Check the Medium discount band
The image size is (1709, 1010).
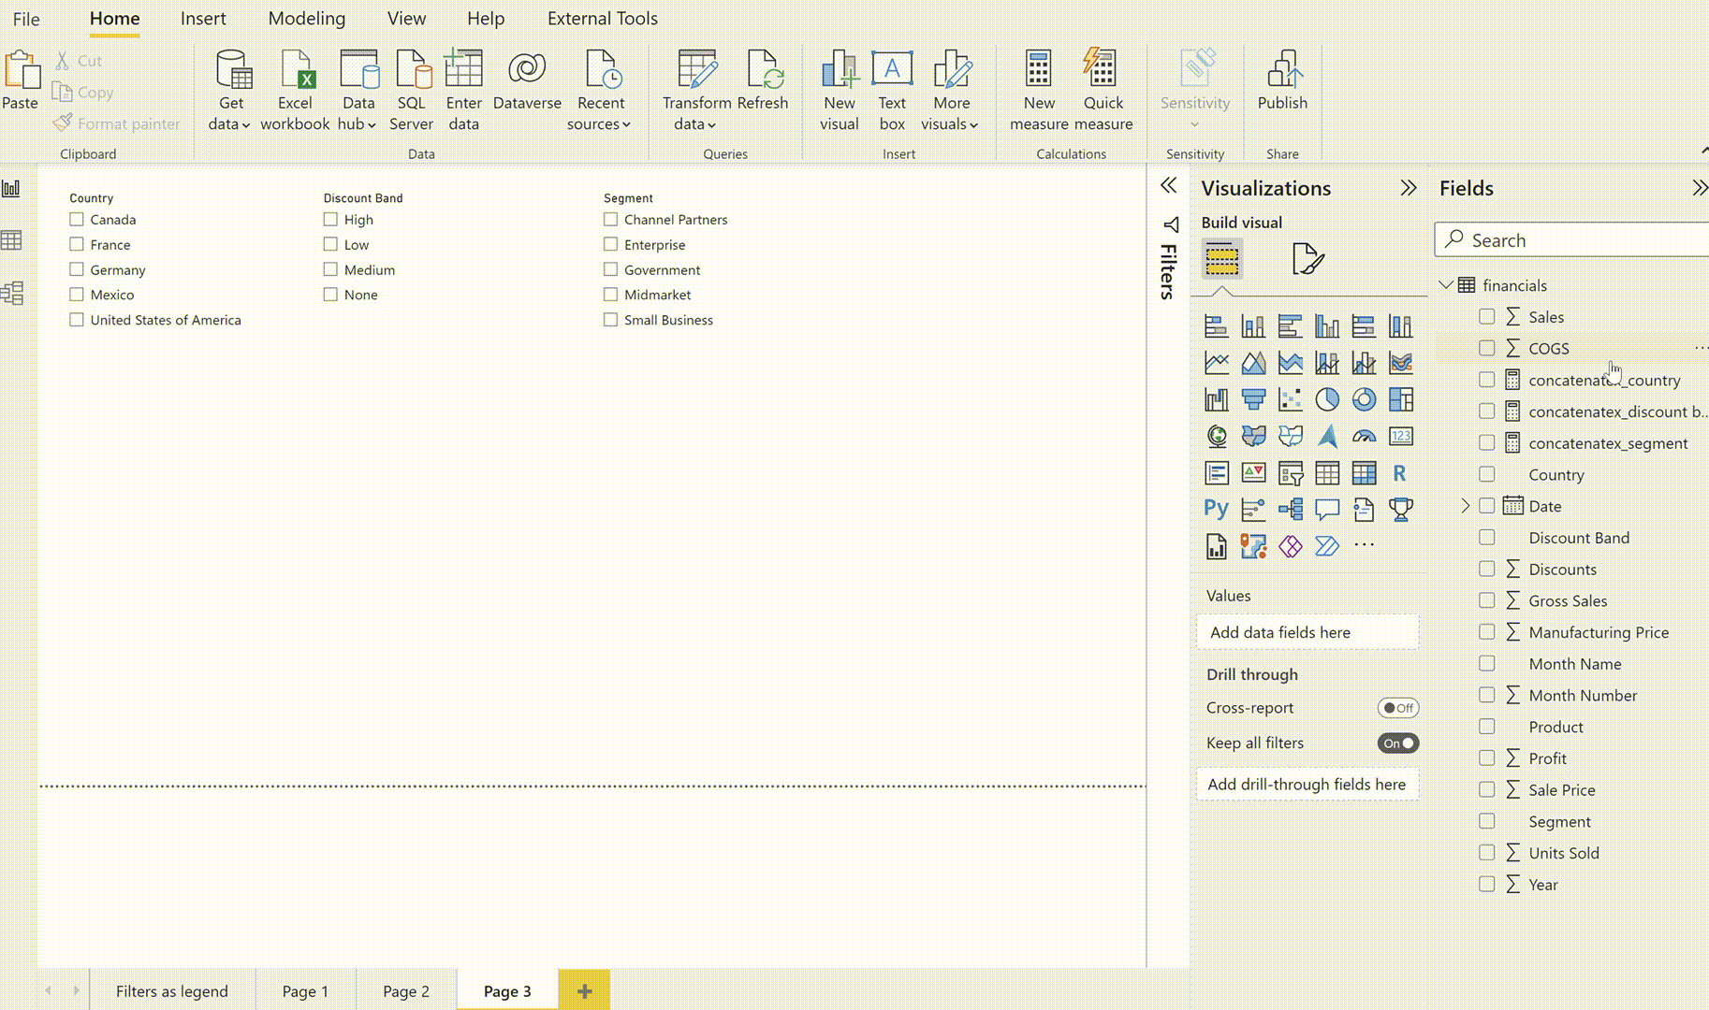330,269
